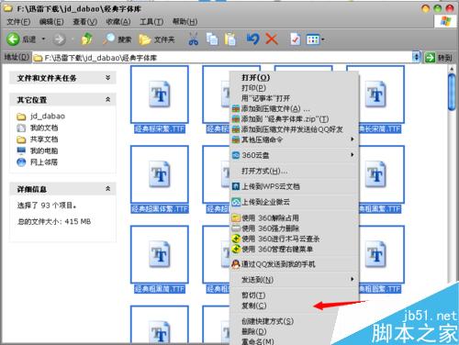The image size is (459, 345).
Task: Click the address bar path field
Action: point(222,58)
